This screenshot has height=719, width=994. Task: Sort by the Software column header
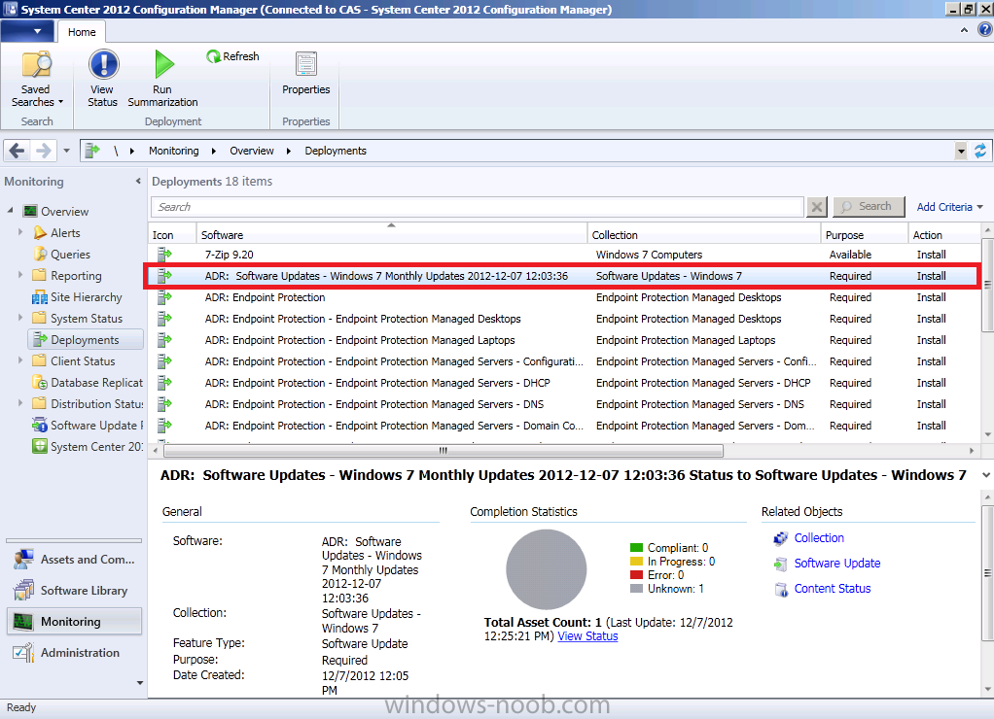tap(392, 234)
